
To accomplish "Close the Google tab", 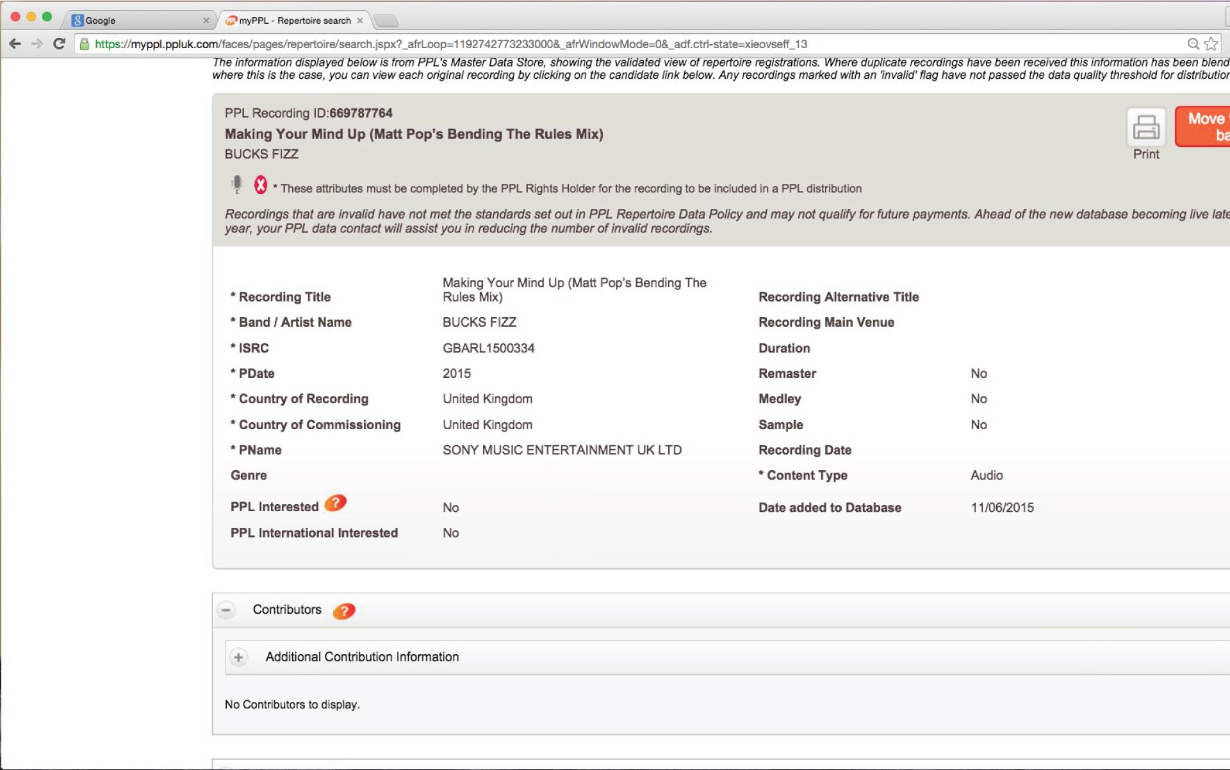I will point(206,20).
